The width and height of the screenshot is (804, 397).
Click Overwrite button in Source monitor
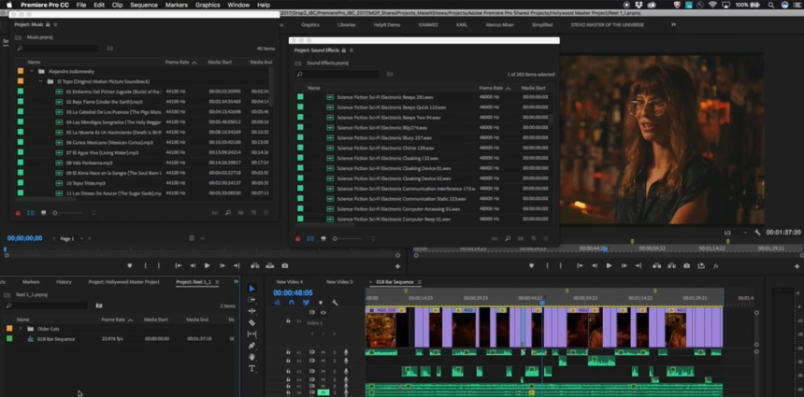point(269,266)
